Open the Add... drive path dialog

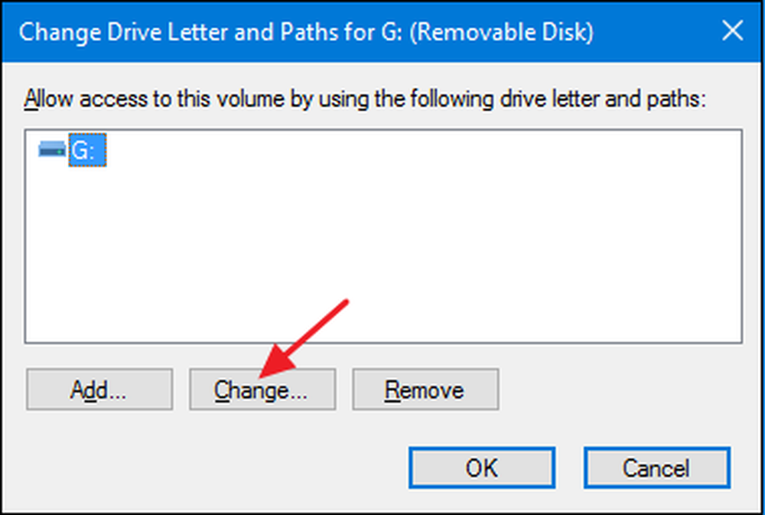(x=99, y=389)
